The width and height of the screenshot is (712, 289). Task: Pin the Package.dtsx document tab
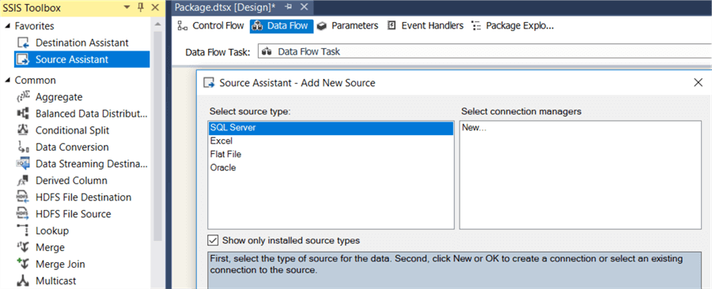click(288, 7)
